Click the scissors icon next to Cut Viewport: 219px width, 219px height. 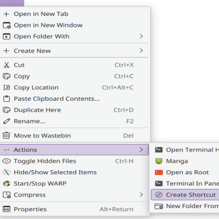tap(7, 65)
